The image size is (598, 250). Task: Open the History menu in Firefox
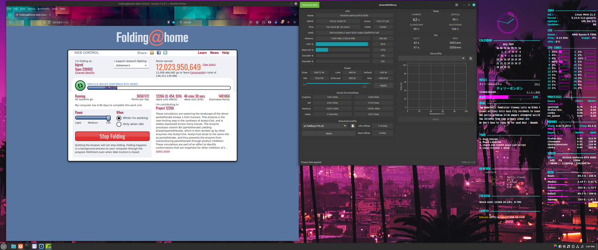tap(31, 9)
